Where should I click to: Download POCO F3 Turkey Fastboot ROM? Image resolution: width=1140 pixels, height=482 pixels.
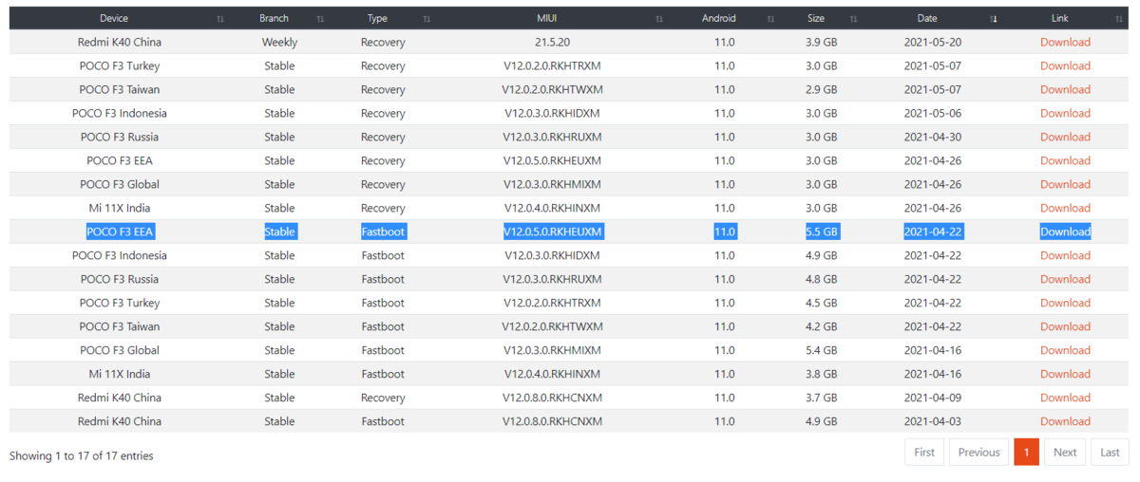tap(1065, 303)
